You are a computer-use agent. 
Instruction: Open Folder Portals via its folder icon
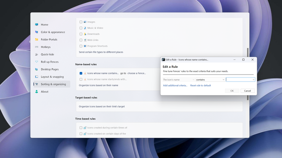[x=36, y=39]
